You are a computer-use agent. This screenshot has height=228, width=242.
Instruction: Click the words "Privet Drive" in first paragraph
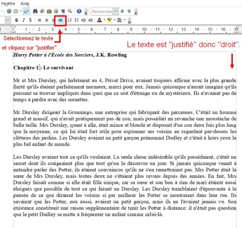[x=119, y=80]
